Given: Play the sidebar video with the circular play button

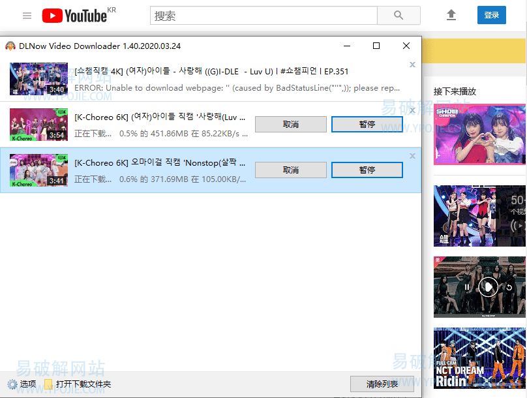Looking at the screenshot, I should pyautogui.click(x=488, y=286).
